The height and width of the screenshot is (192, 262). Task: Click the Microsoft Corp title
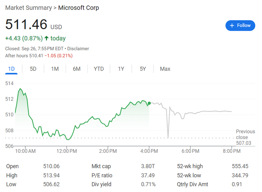79,8
